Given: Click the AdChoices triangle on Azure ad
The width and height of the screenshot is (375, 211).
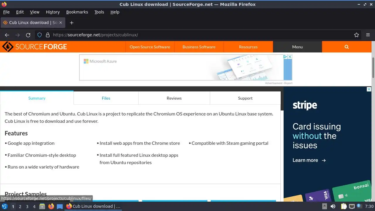Looking at the screenshot, I should [285, 57].
